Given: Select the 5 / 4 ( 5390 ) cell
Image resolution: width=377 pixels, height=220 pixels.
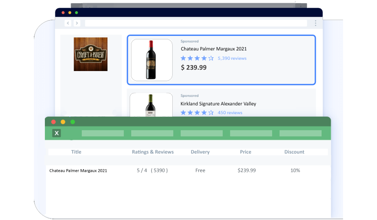Looking at the screenshot, I should pyautogui.click(x=152, y=170).
